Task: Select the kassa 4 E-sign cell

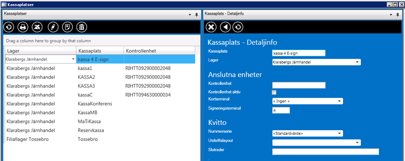Action: tap(100, 59)
